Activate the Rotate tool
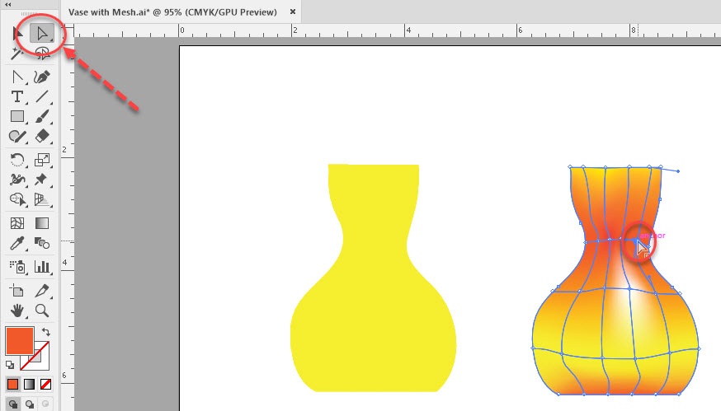 [x=16, y=159]
